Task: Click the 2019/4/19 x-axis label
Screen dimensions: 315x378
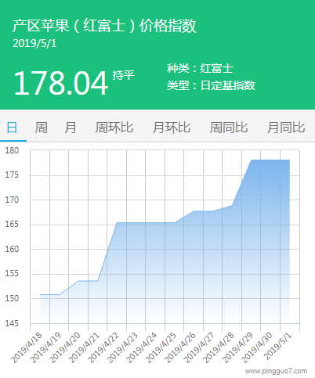Action: point(45,347)
